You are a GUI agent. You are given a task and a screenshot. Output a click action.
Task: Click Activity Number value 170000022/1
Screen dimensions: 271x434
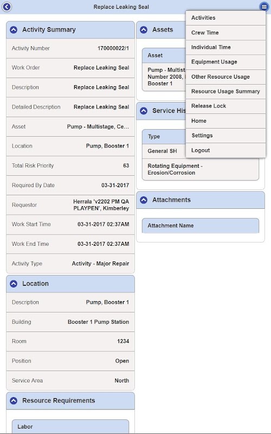click(x=113, y=48)
